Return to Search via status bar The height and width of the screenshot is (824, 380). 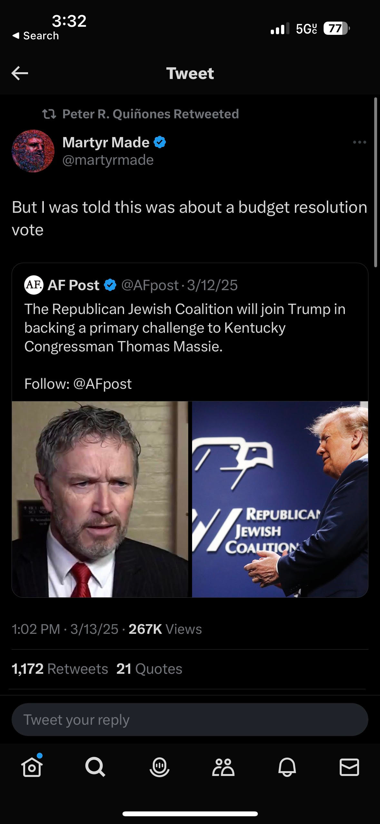[x=35, y=35]
